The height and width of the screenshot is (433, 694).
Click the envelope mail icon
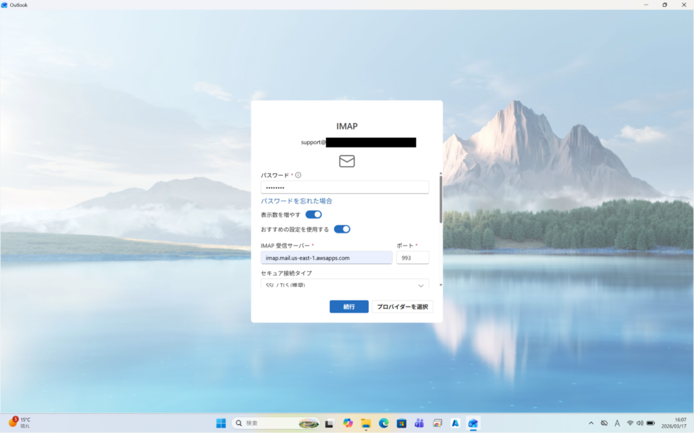pos(347,161)
